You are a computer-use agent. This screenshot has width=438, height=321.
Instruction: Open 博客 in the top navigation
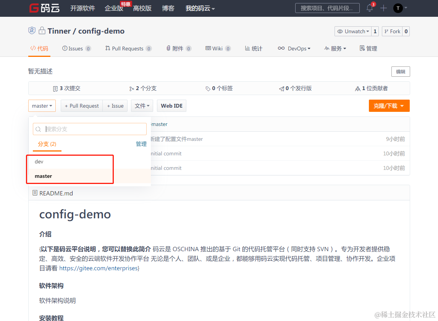(168, 8)
